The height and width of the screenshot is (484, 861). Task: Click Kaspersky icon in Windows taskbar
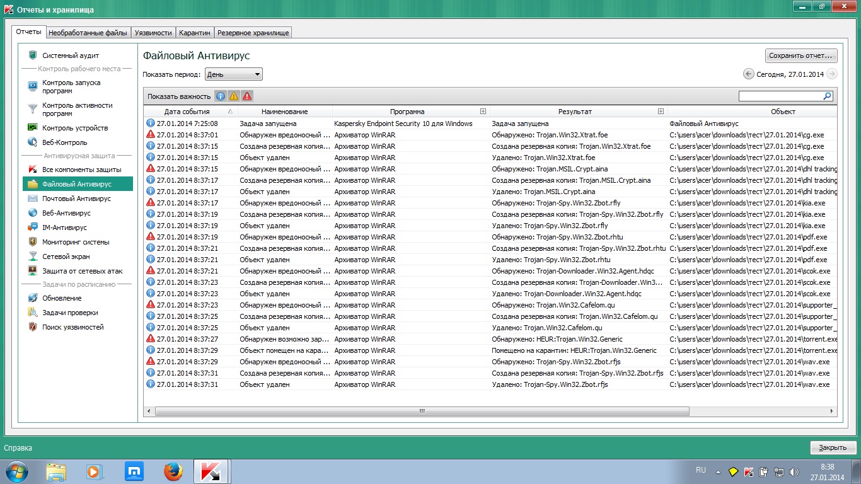(211, 471)
